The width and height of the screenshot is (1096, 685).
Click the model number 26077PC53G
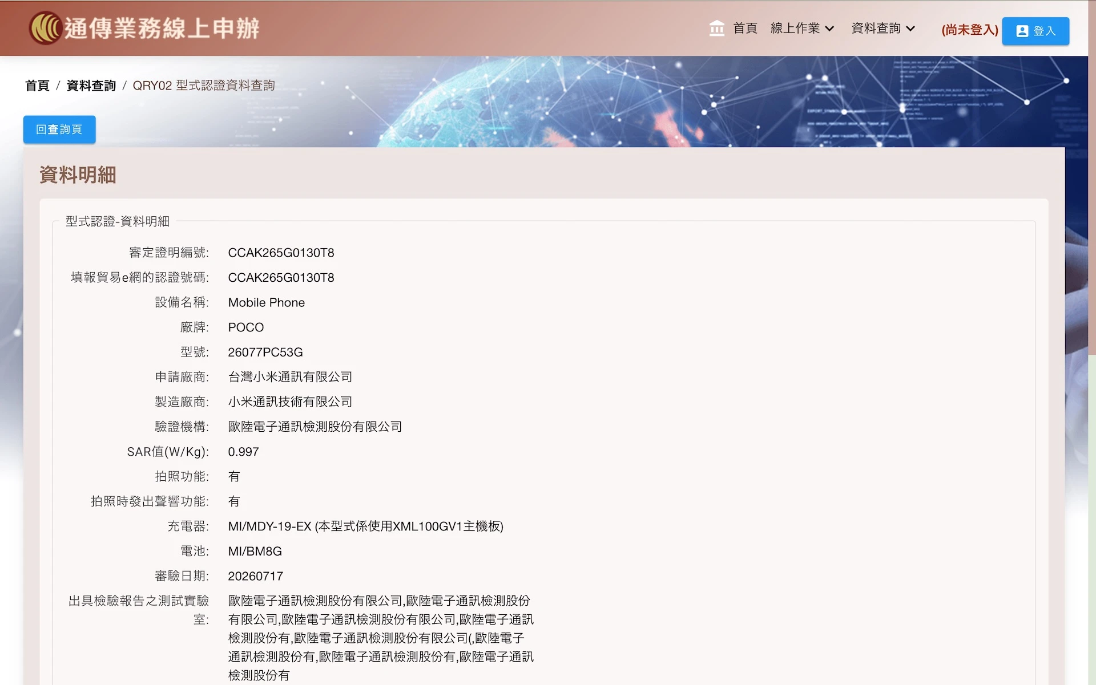[x=265, y=352]
